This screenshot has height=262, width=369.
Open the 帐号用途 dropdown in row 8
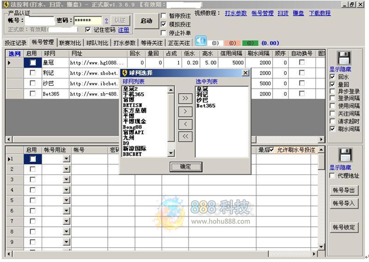67,231
